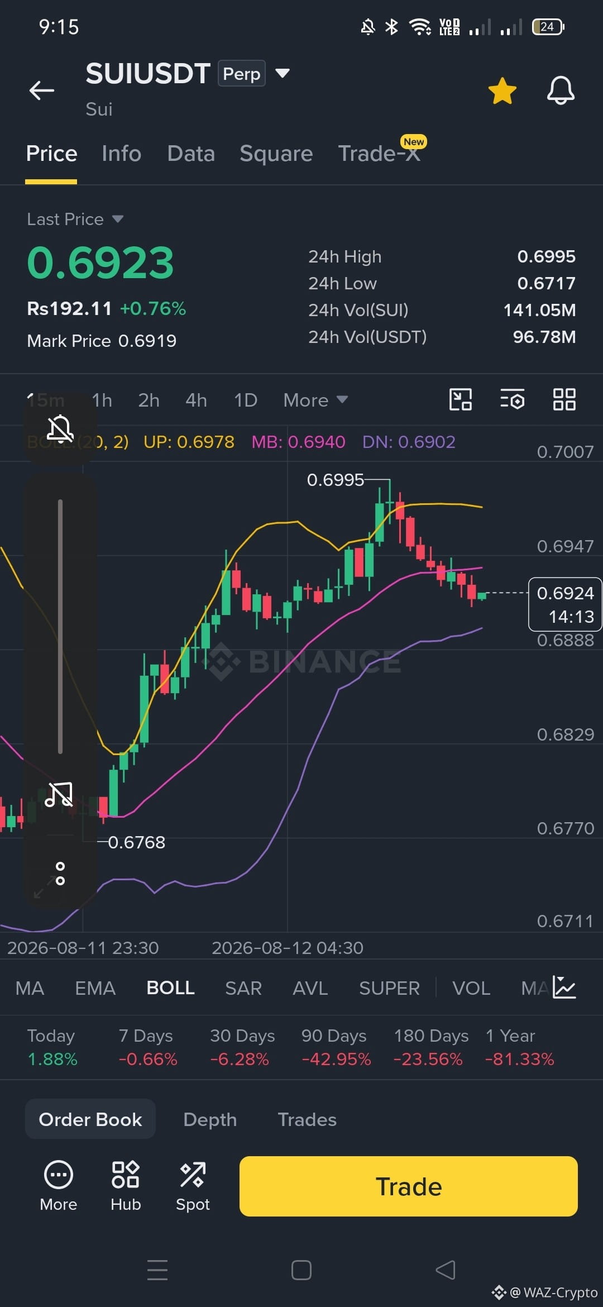Click the BOLL MB: 0.6940 label
The height and width of the screenshot is (1307, 603).
tap(298, 442)
